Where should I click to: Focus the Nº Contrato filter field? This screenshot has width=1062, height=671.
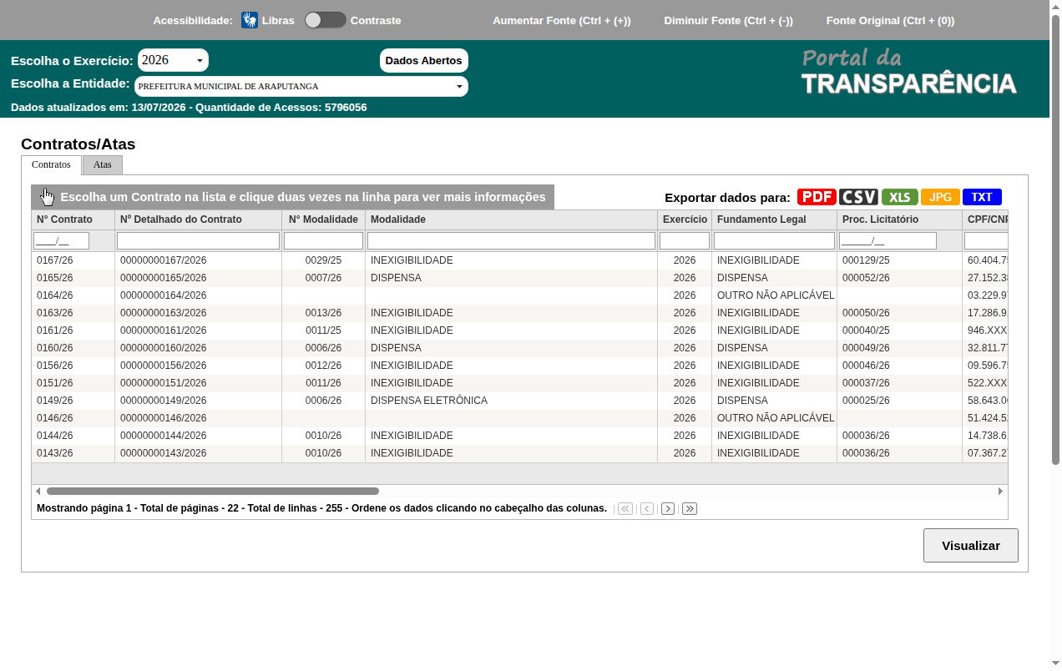coord(61,240)
